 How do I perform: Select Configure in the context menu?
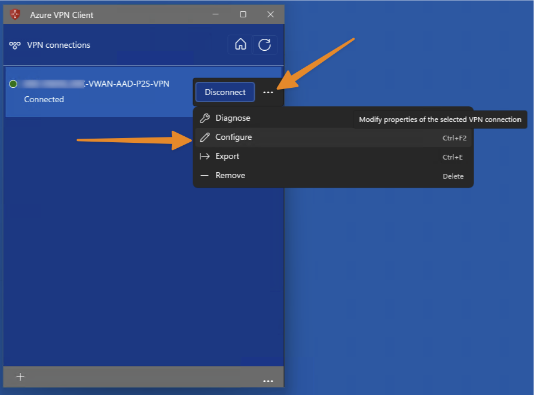233,137
